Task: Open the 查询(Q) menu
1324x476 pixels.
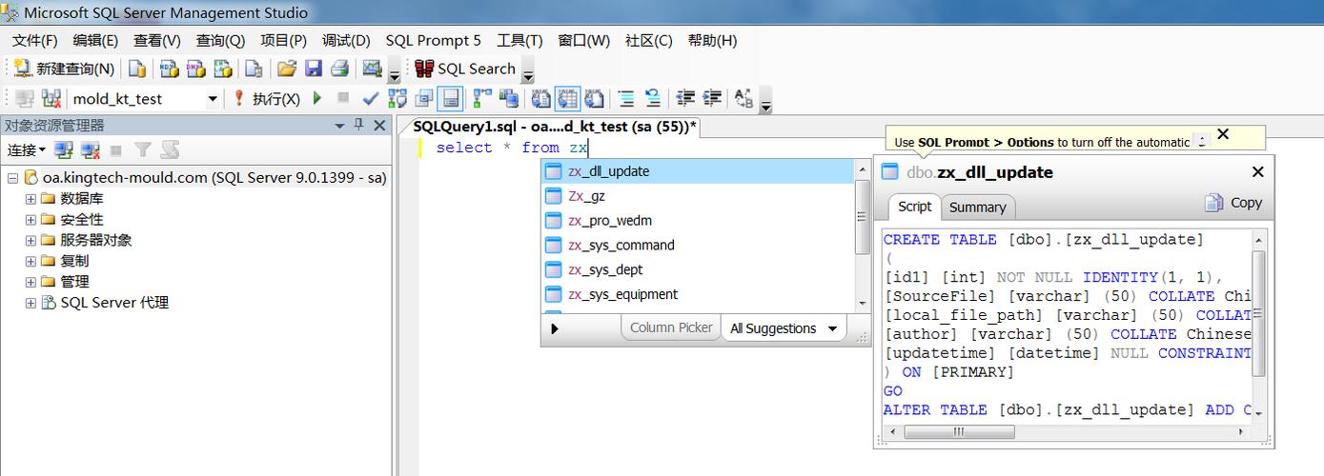Action: (220, 40)
